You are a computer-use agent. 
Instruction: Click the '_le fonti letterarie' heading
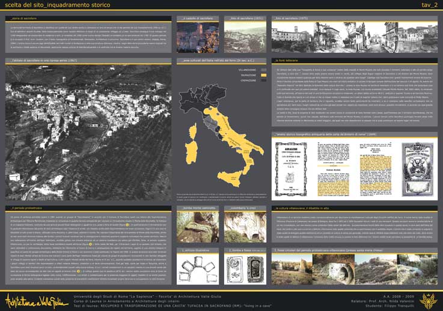click(x=286, y=61)
